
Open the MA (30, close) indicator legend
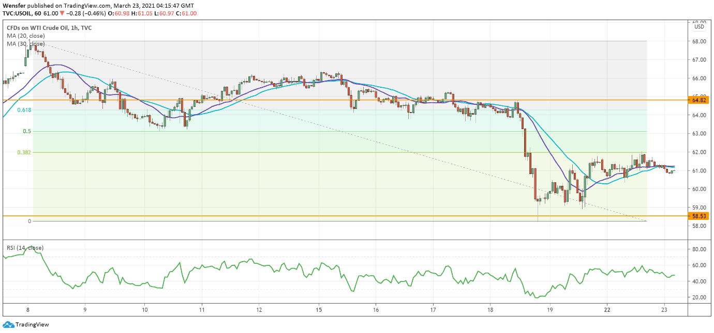click(x=25, y=44)
